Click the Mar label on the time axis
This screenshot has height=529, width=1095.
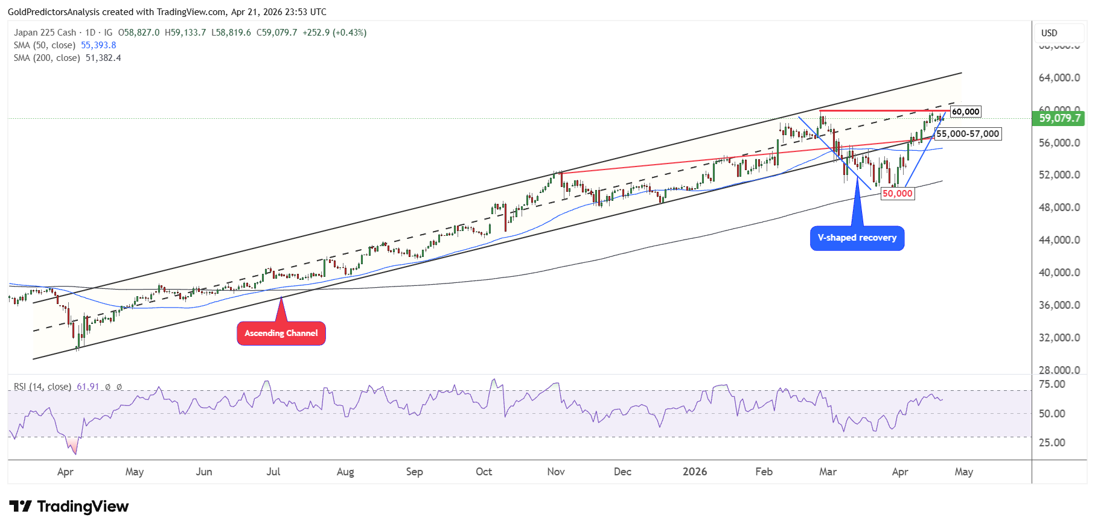pos(828,472)
